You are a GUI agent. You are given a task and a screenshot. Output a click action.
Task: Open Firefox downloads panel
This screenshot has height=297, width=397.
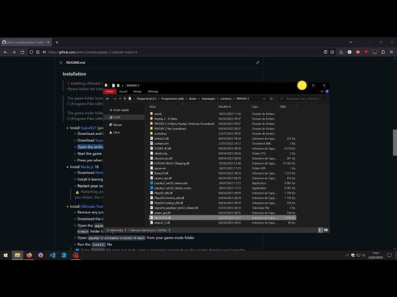click(341, 52)
